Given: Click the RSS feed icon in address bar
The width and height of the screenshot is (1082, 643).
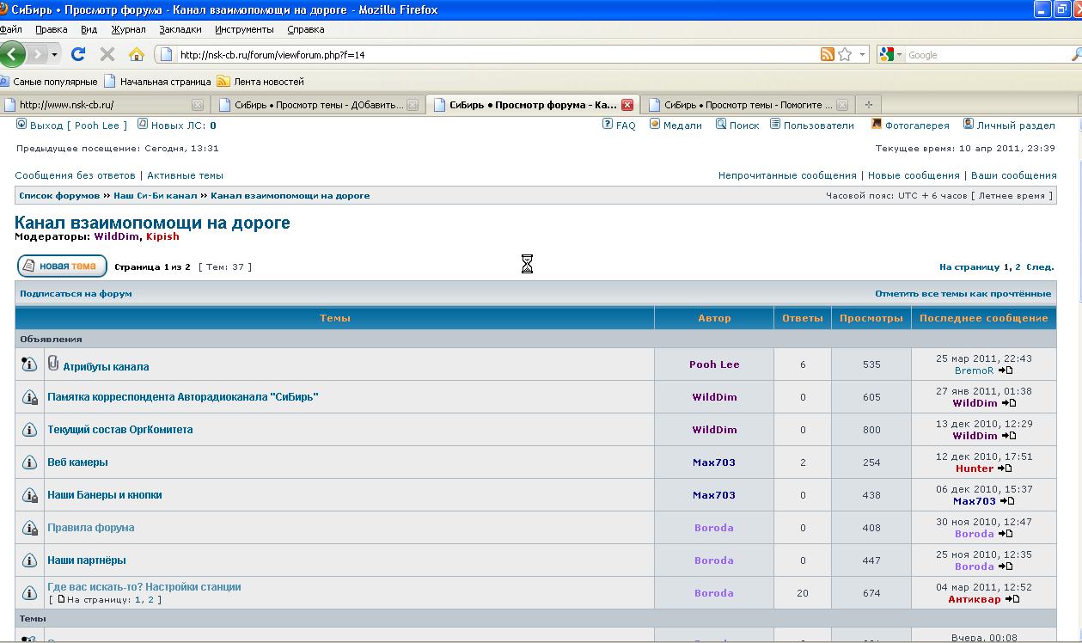Looking at the screenshot, I should (x=827, y=54).
